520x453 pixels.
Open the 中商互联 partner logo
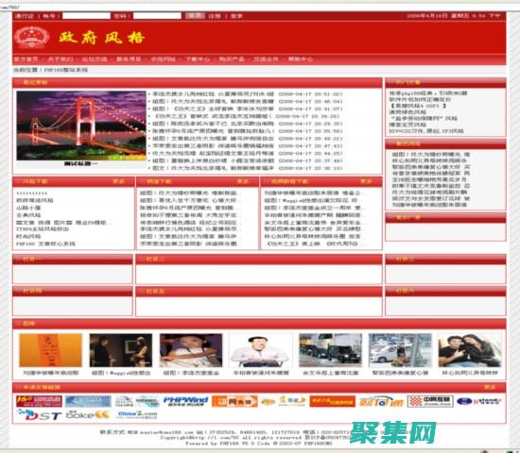point(430,401)
